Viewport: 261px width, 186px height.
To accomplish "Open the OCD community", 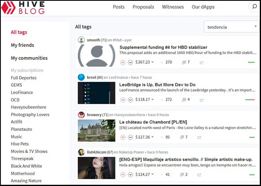I will pos(15,100).
